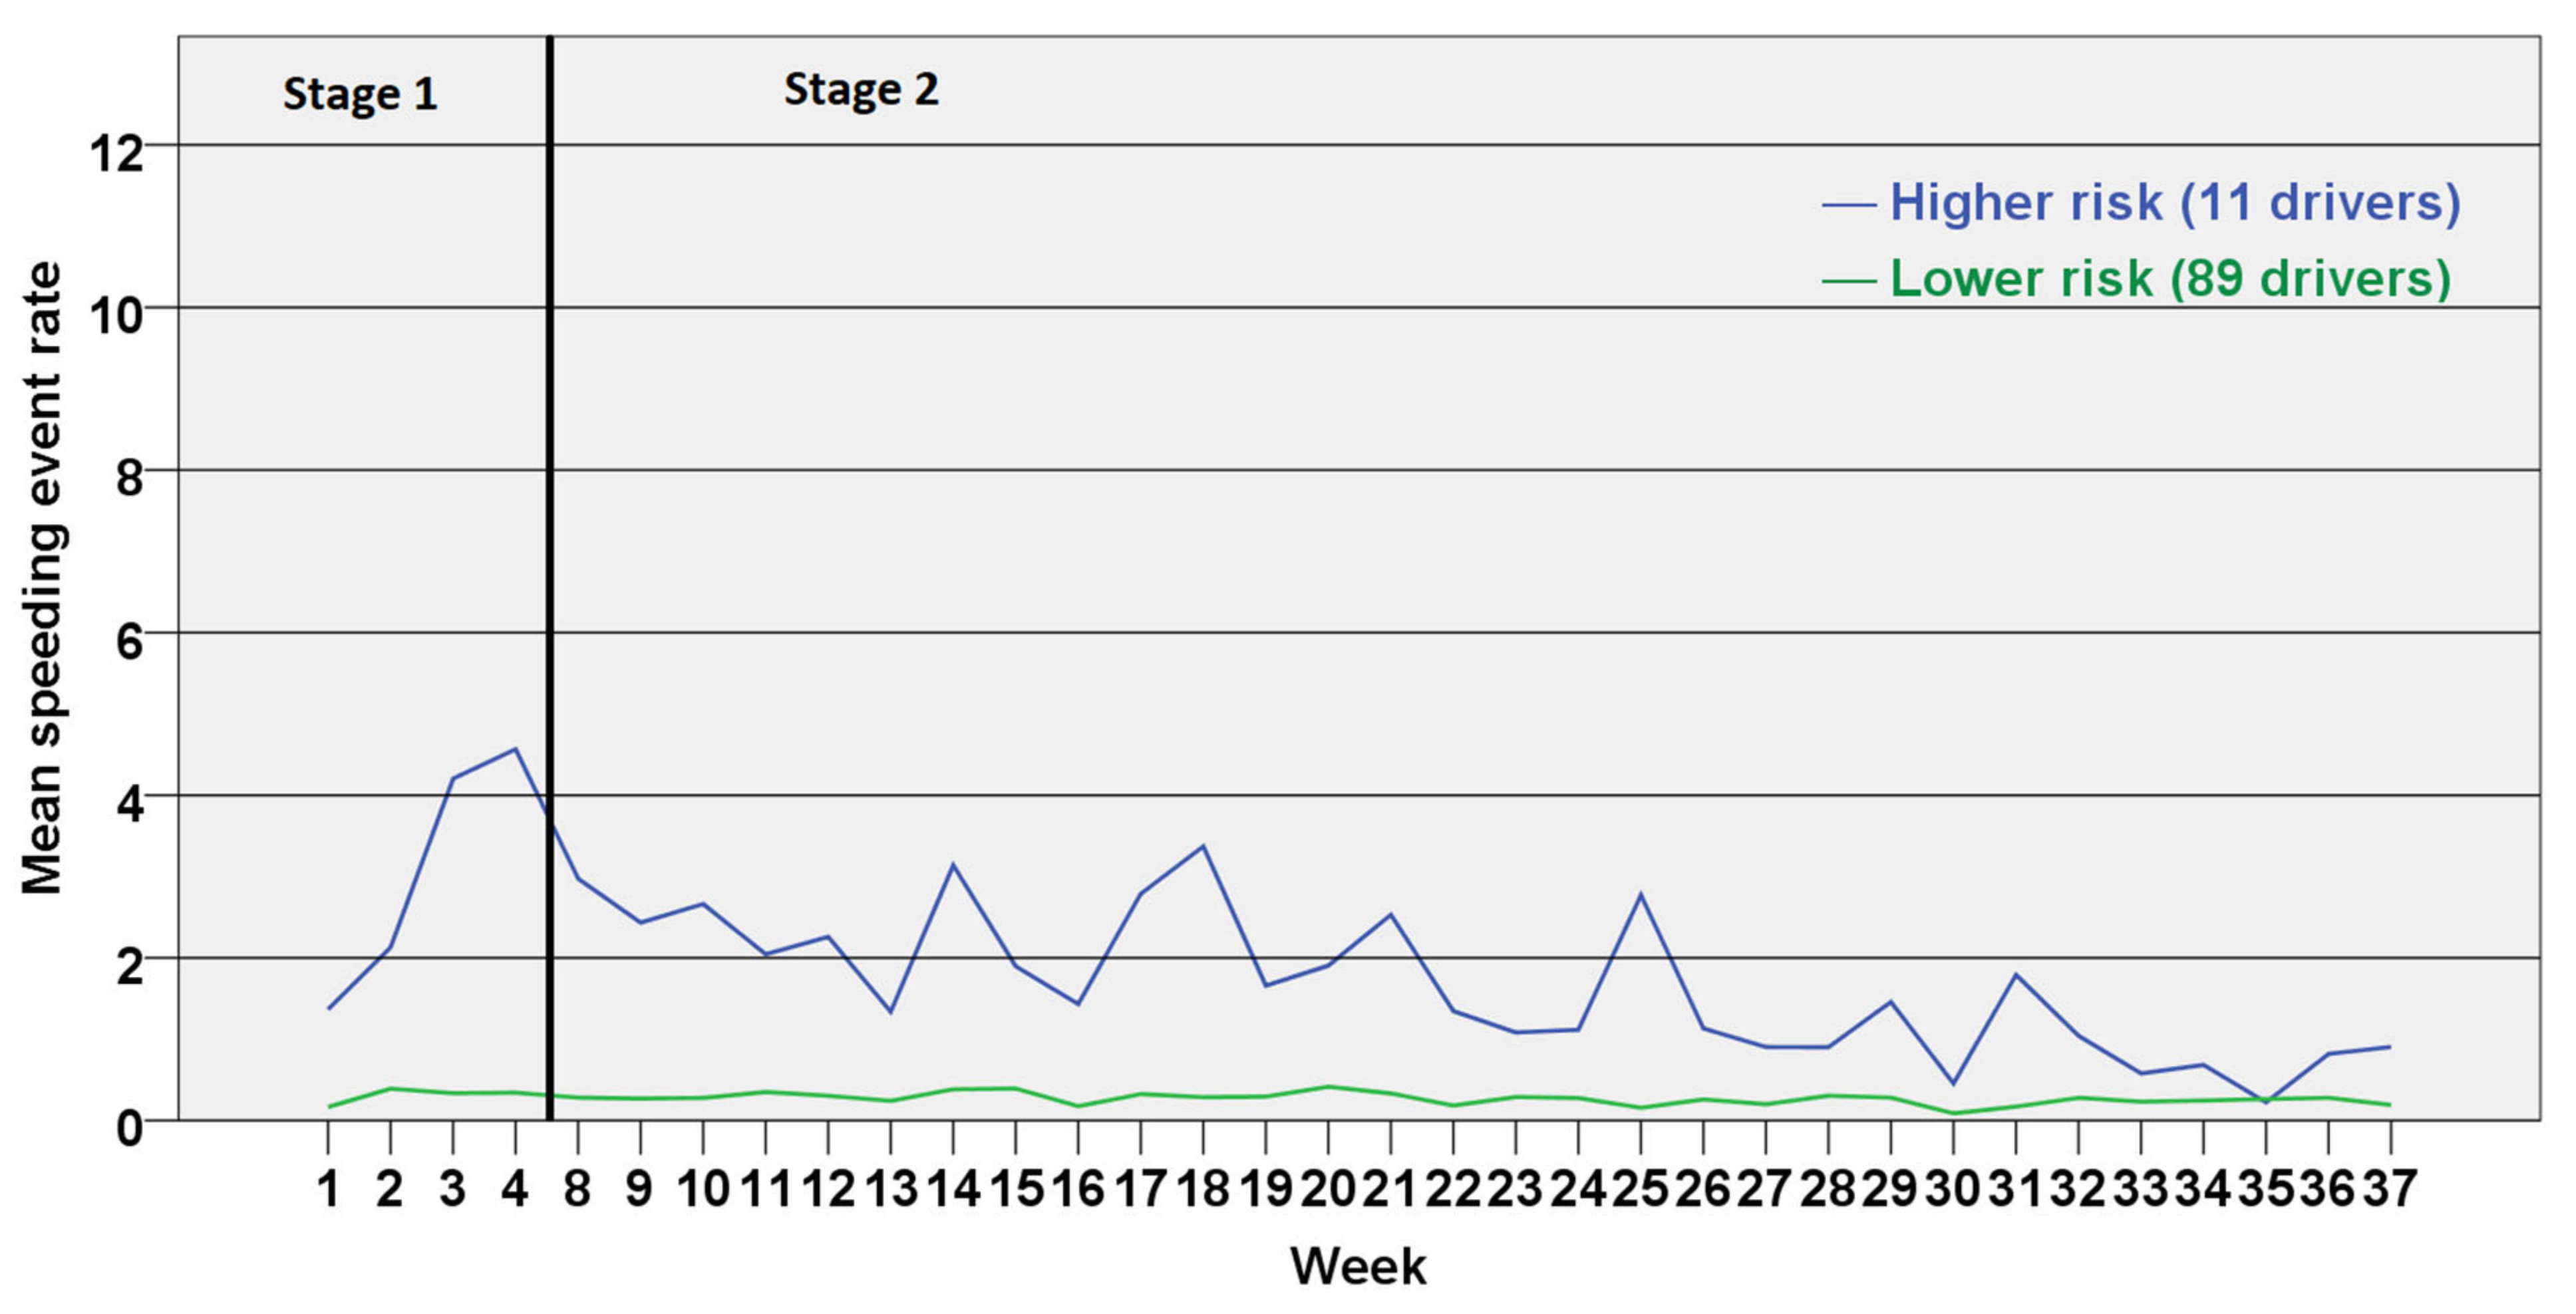The image size is (2576, 1314).
Task: Click the blue line peak at week 14
Action: (953, 864)
